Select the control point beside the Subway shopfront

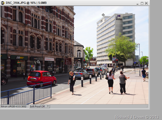click(x=38, y=62)
